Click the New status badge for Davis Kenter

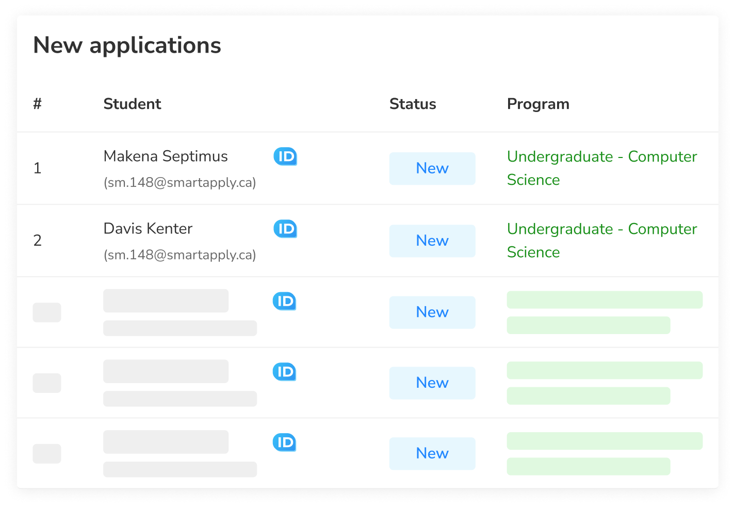(x=432, y=241)
